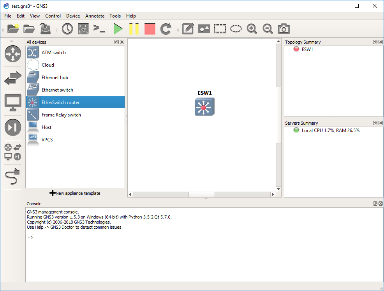Click canvas vertical scrollbar down arrow
Image resolution: width=384 pixels, height=291 pixels.
point(278,189)
